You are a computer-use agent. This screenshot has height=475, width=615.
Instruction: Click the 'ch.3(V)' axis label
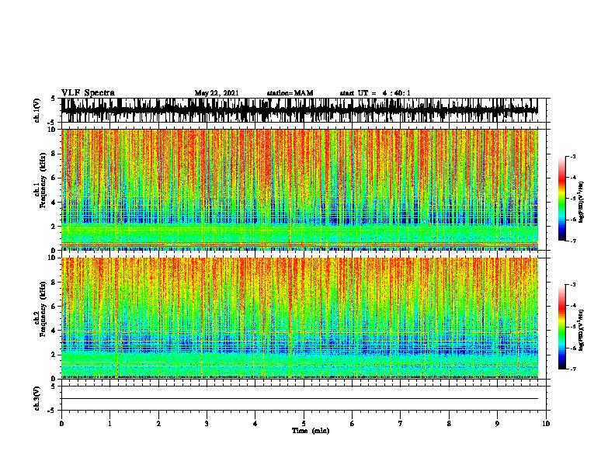37,398
